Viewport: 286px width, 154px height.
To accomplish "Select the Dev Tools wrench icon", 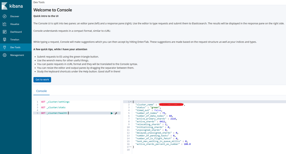I will tap(5, 47).
